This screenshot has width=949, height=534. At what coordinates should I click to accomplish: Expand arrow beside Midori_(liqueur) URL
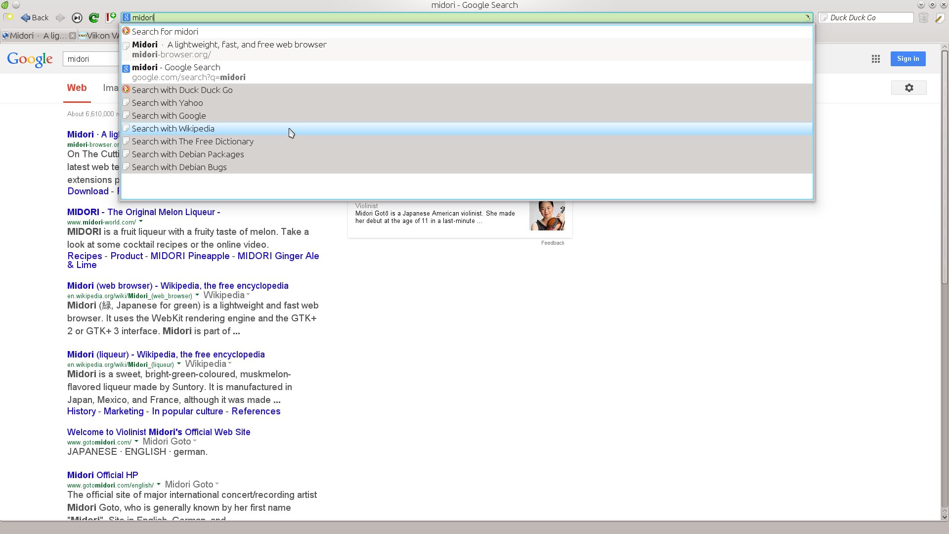click(x=179, y=364)
